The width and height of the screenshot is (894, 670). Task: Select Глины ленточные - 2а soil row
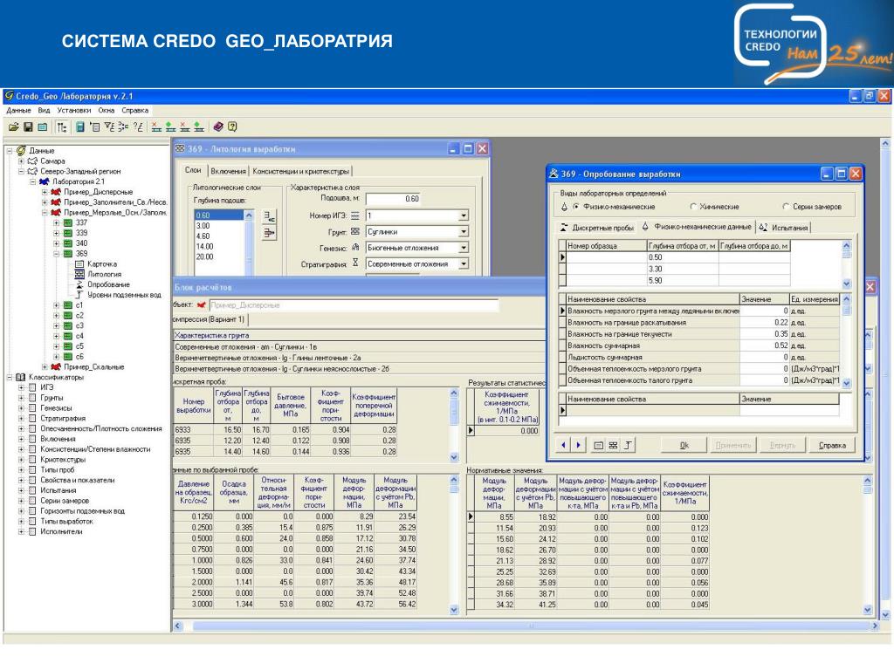click(359, 358)
